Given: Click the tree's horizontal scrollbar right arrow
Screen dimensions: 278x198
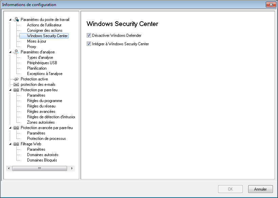Looking at the screenshot, I should pyautogui.click(x=72, y=169).
